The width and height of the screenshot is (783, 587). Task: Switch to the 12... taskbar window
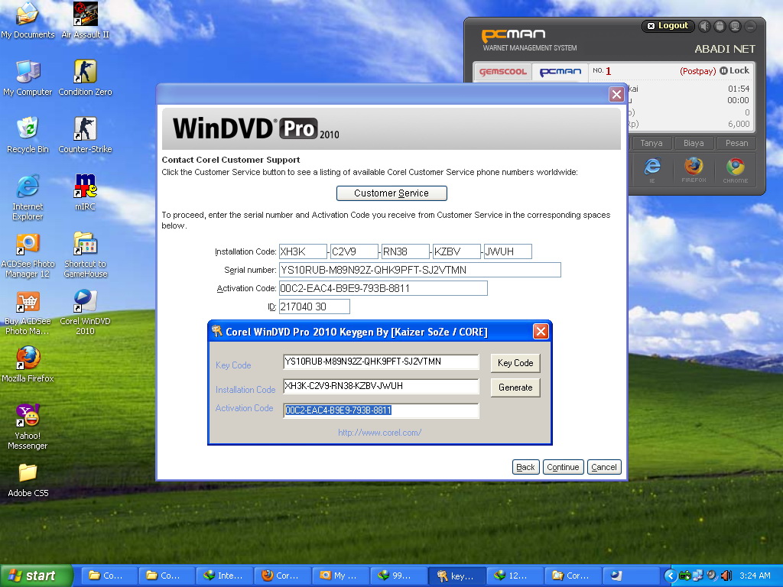514,576
